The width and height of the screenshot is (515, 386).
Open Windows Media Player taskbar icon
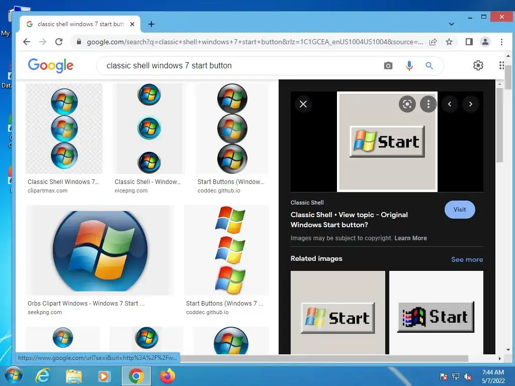tap(105, 376)
